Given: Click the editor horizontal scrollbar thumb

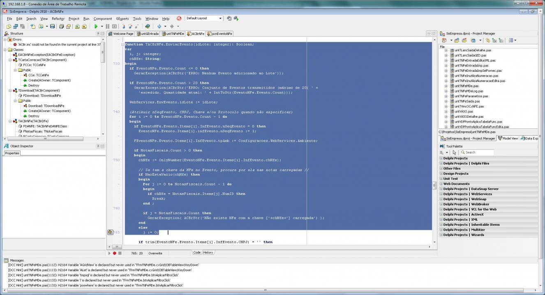Looking at the screenshot, I should tap(117, 247).
